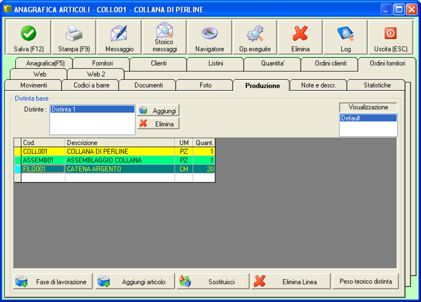Select the ASSEMB01 code cell
This screenshot has width=421, height=302.
tap(43, 160)
